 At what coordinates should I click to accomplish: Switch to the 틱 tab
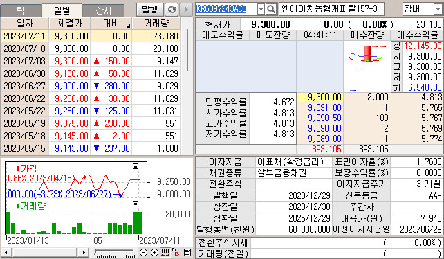(x=21, y=10)
